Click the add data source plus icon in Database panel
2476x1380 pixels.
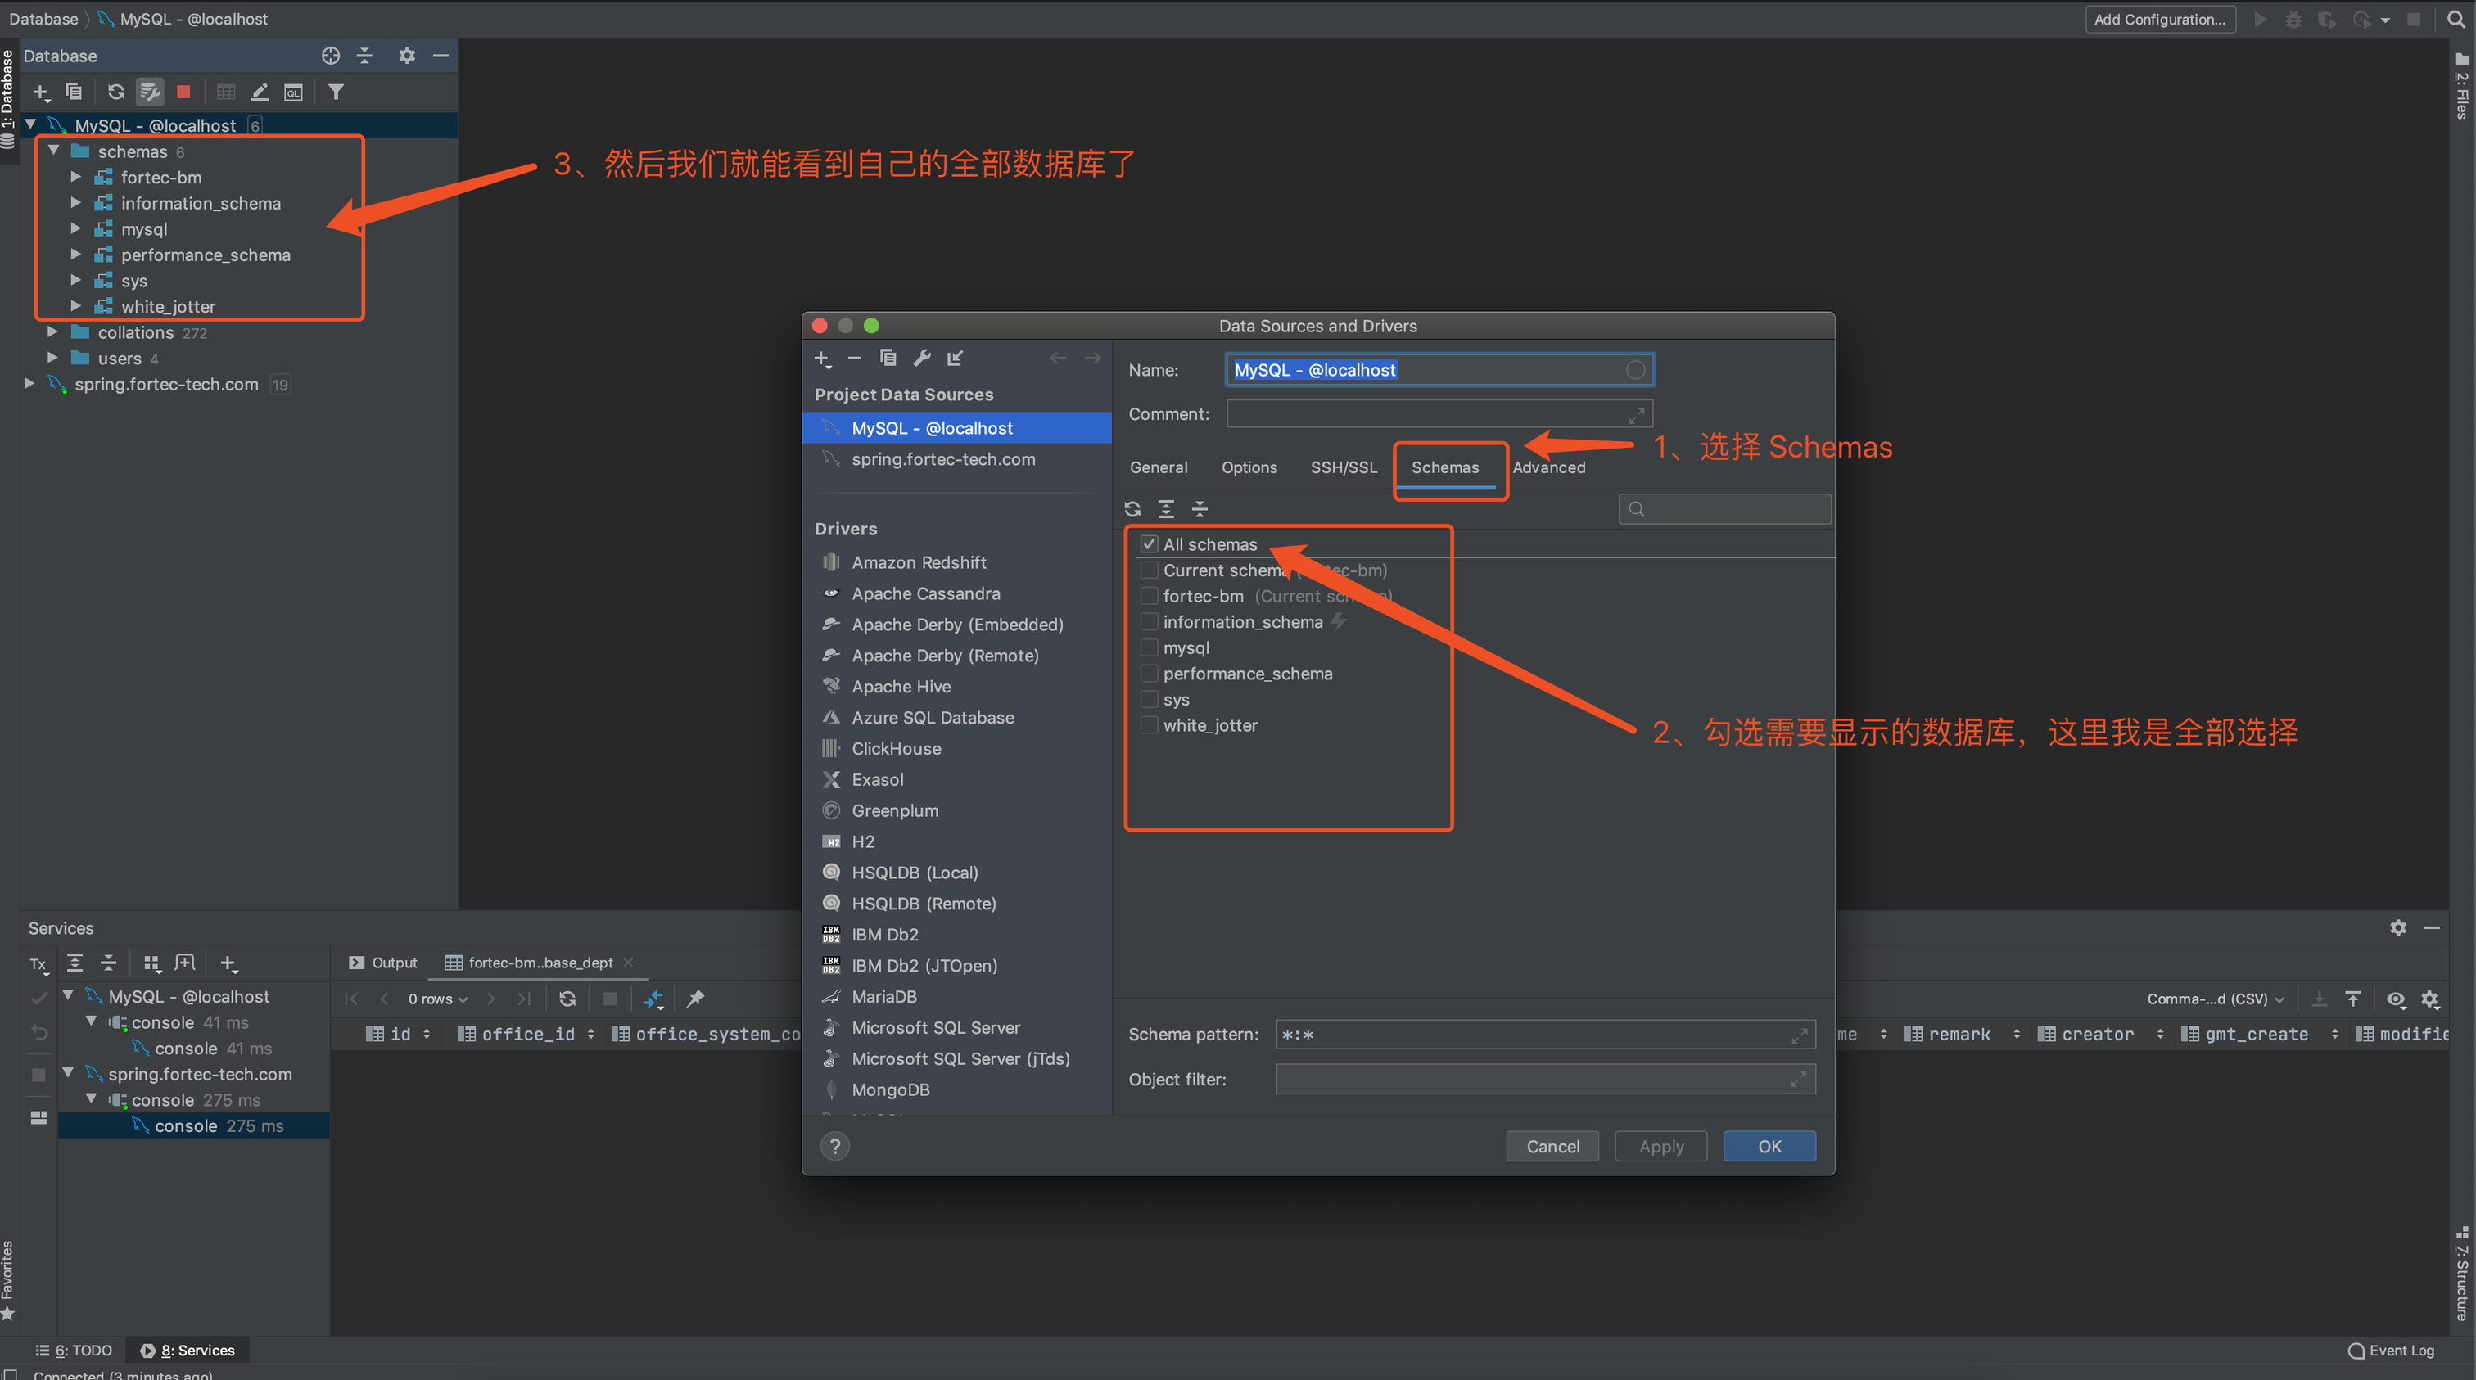(x=40, y=92)
